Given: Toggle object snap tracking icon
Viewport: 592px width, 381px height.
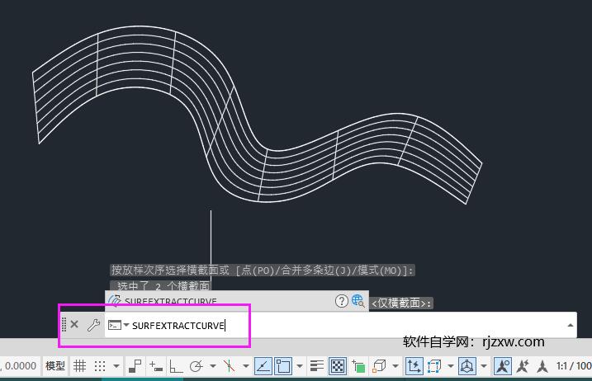Looking at the screenshot, I should pos(263,365).
